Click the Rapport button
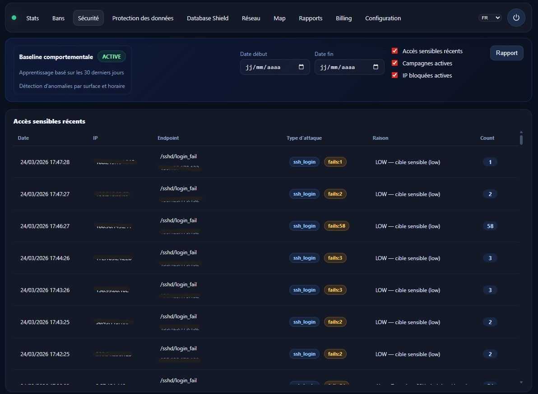The height and width of the screenshot is (394, 538). pyautogui.click(x=506, y=53)
